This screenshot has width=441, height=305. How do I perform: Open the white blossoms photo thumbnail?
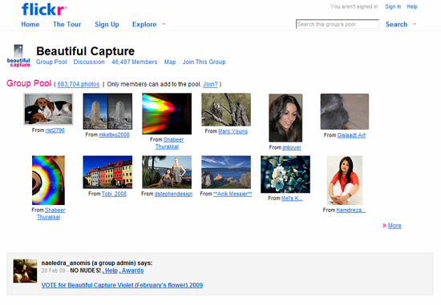[x=285, y=175]
